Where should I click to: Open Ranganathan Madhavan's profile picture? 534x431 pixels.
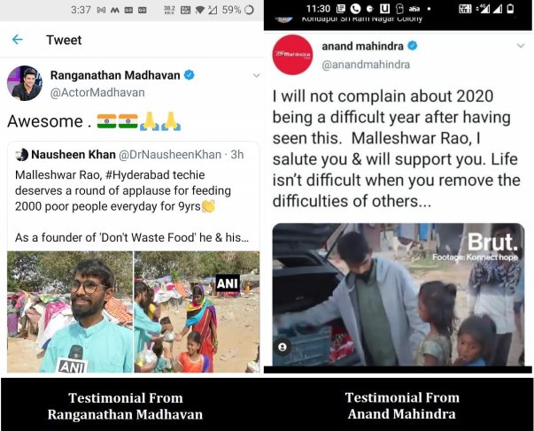point(25,83)
